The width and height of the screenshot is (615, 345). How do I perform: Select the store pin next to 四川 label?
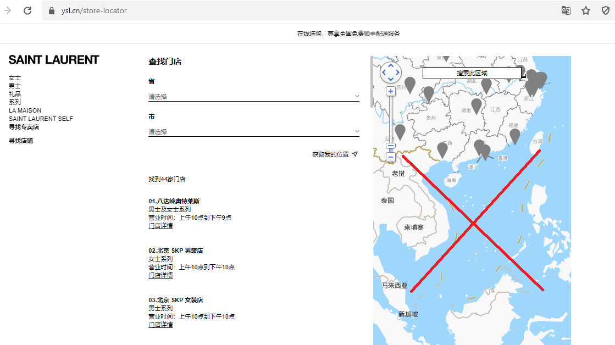point(410,85)
